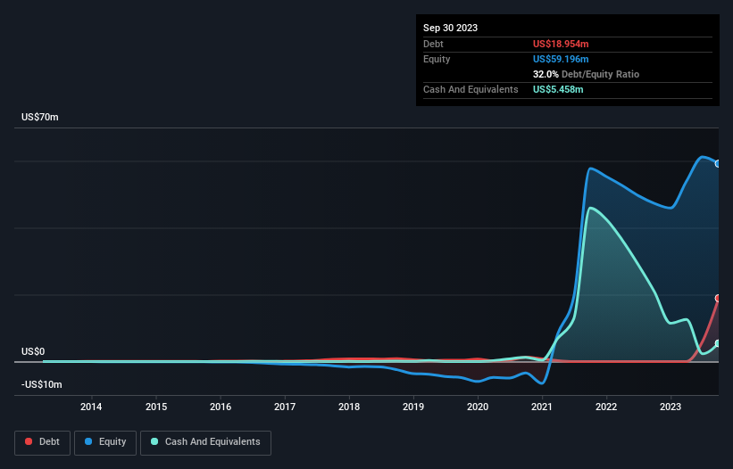Image resolution: width=733 pixels, height=469 pixels.
Task: Click the Debt row label in tooltip
Action: point(433,44)
